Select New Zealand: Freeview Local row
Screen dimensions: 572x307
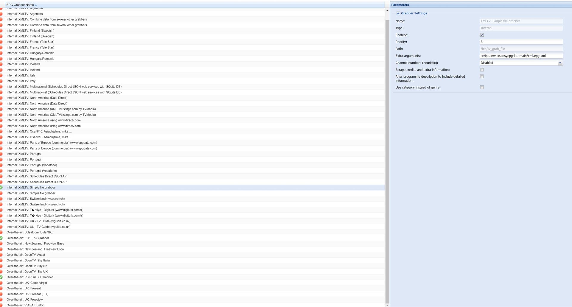pyautogui.click(x=192, y=249)
